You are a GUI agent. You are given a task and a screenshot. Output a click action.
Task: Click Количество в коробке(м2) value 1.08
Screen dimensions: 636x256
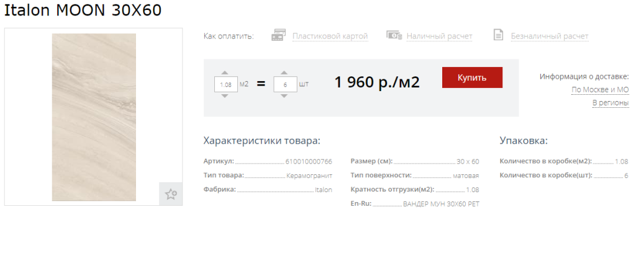(x=621, y=162)
